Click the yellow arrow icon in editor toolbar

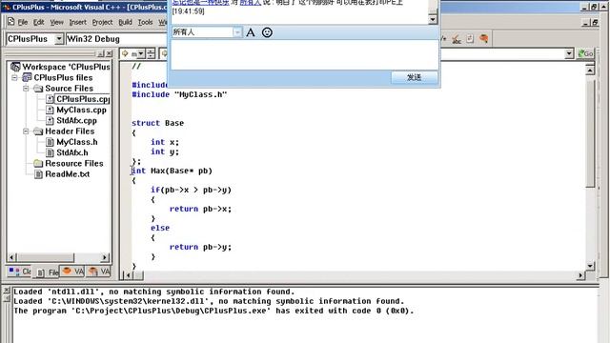pos(125,53)
